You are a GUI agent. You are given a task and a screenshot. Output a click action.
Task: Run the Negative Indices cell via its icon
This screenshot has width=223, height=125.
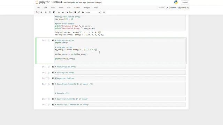[x=53, y=78]
